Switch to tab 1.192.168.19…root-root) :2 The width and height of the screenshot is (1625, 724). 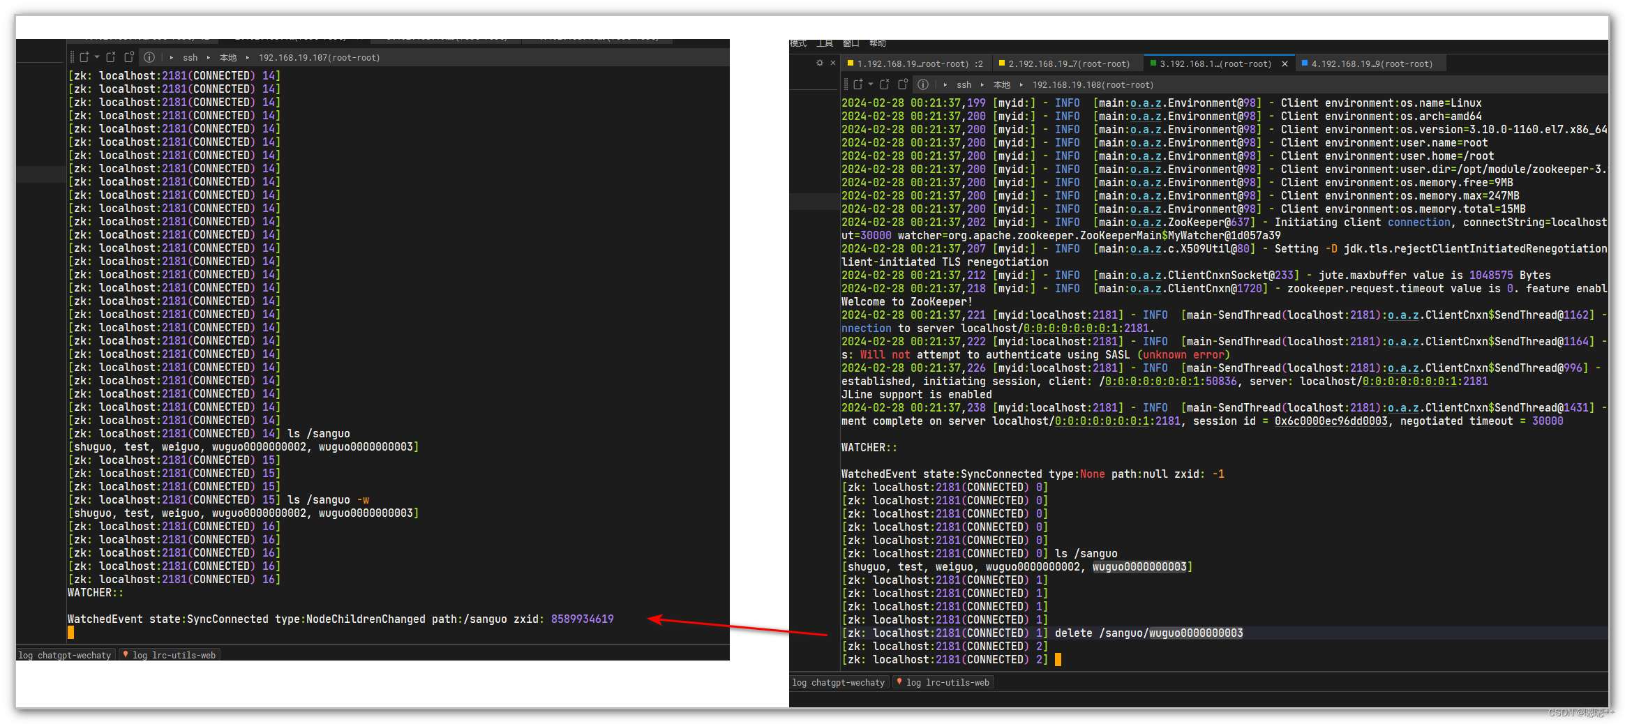click(915, 63)
